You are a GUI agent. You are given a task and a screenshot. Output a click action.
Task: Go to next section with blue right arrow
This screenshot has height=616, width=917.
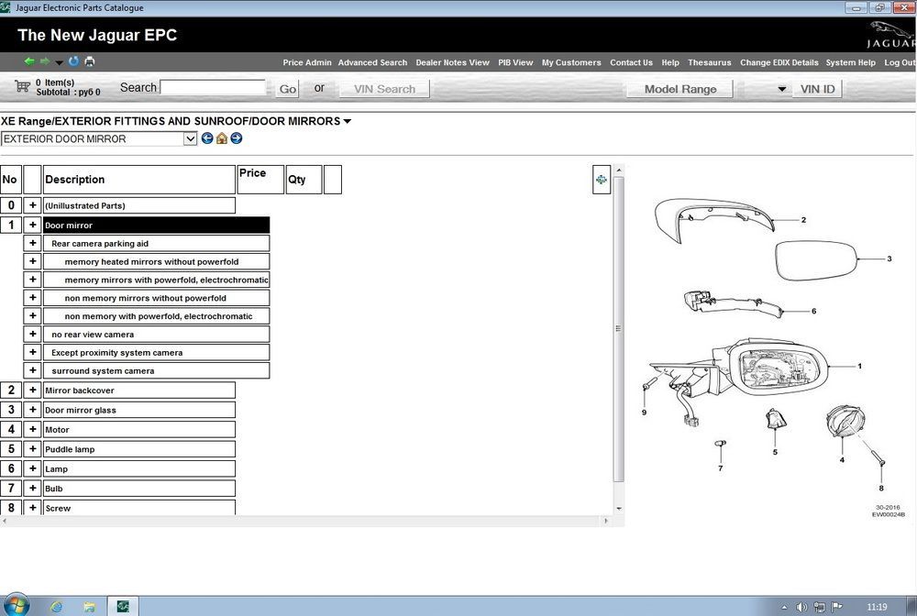(x=237, y=138)
